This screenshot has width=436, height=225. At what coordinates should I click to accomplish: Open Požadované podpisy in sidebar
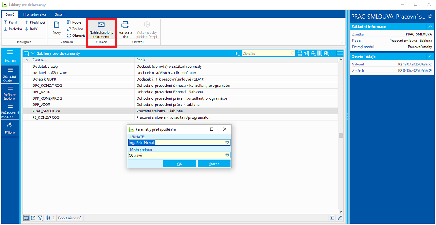[x=10, y=110]
